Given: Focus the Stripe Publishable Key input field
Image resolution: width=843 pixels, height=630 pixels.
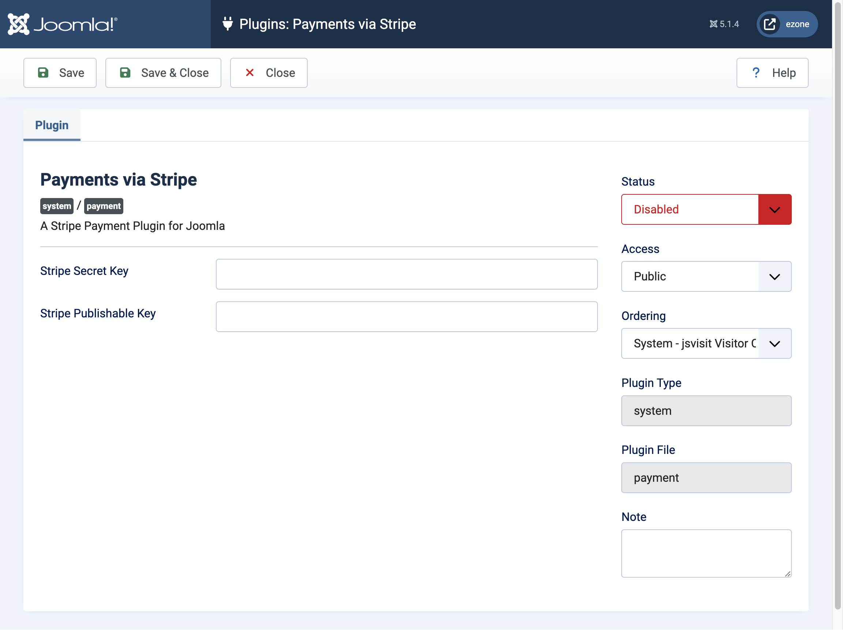Looking at the screenshot, I should pos(406,316).
